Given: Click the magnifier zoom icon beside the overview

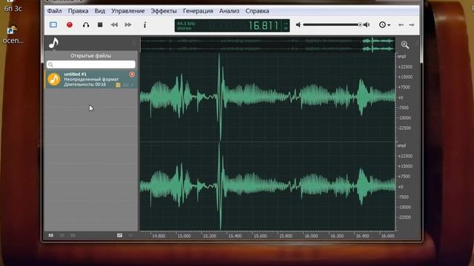Looking at the screenshot, I should click(405, 45).
